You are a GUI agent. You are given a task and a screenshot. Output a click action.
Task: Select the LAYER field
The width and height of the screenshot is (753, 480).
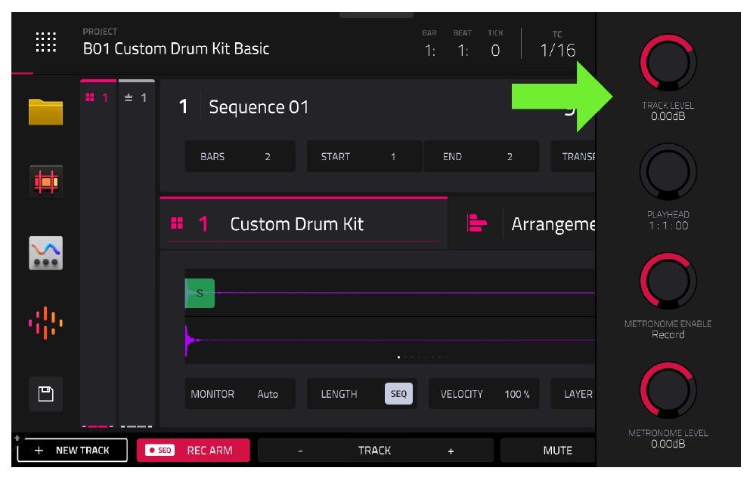573,394
